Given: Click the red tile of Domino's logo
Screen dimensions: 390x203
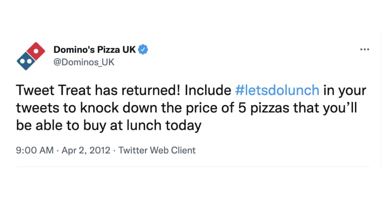Looking at the screenshot, I should (x=36, y=51).
